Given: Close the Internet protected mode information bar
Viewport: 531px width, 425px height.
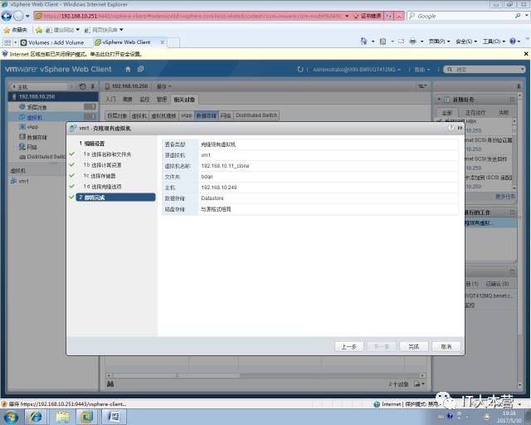Looking at the screenshot, I should (x=526, y=54).
